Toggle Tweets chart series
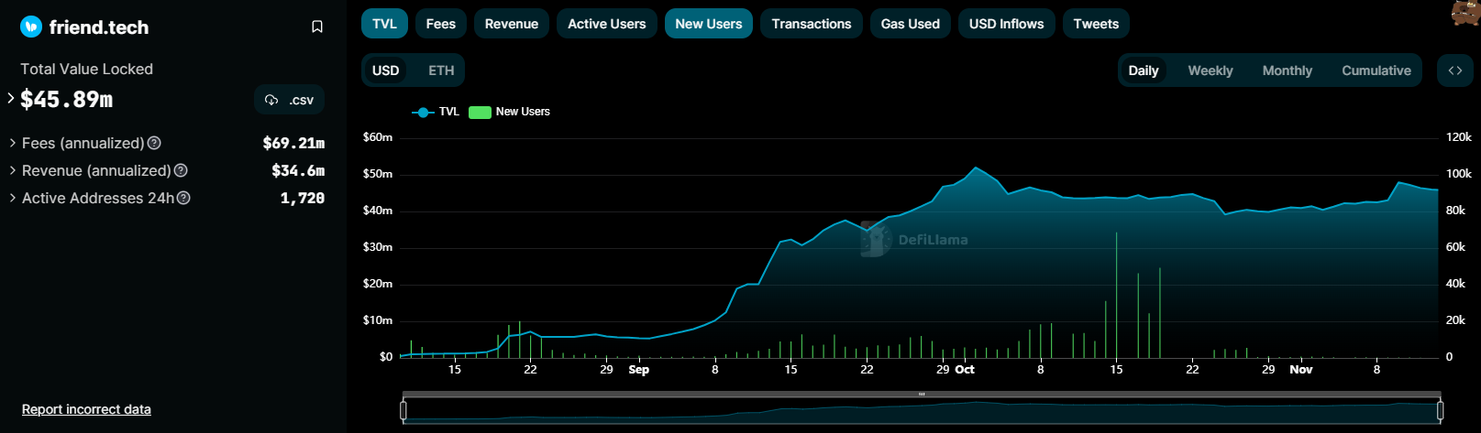Screen dimensions: 1481x433 tap(1096, 24)
